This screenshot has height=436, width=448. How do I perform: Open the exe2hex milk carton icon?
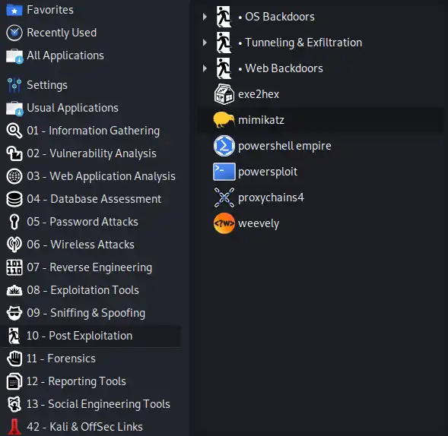pos(224,94)
